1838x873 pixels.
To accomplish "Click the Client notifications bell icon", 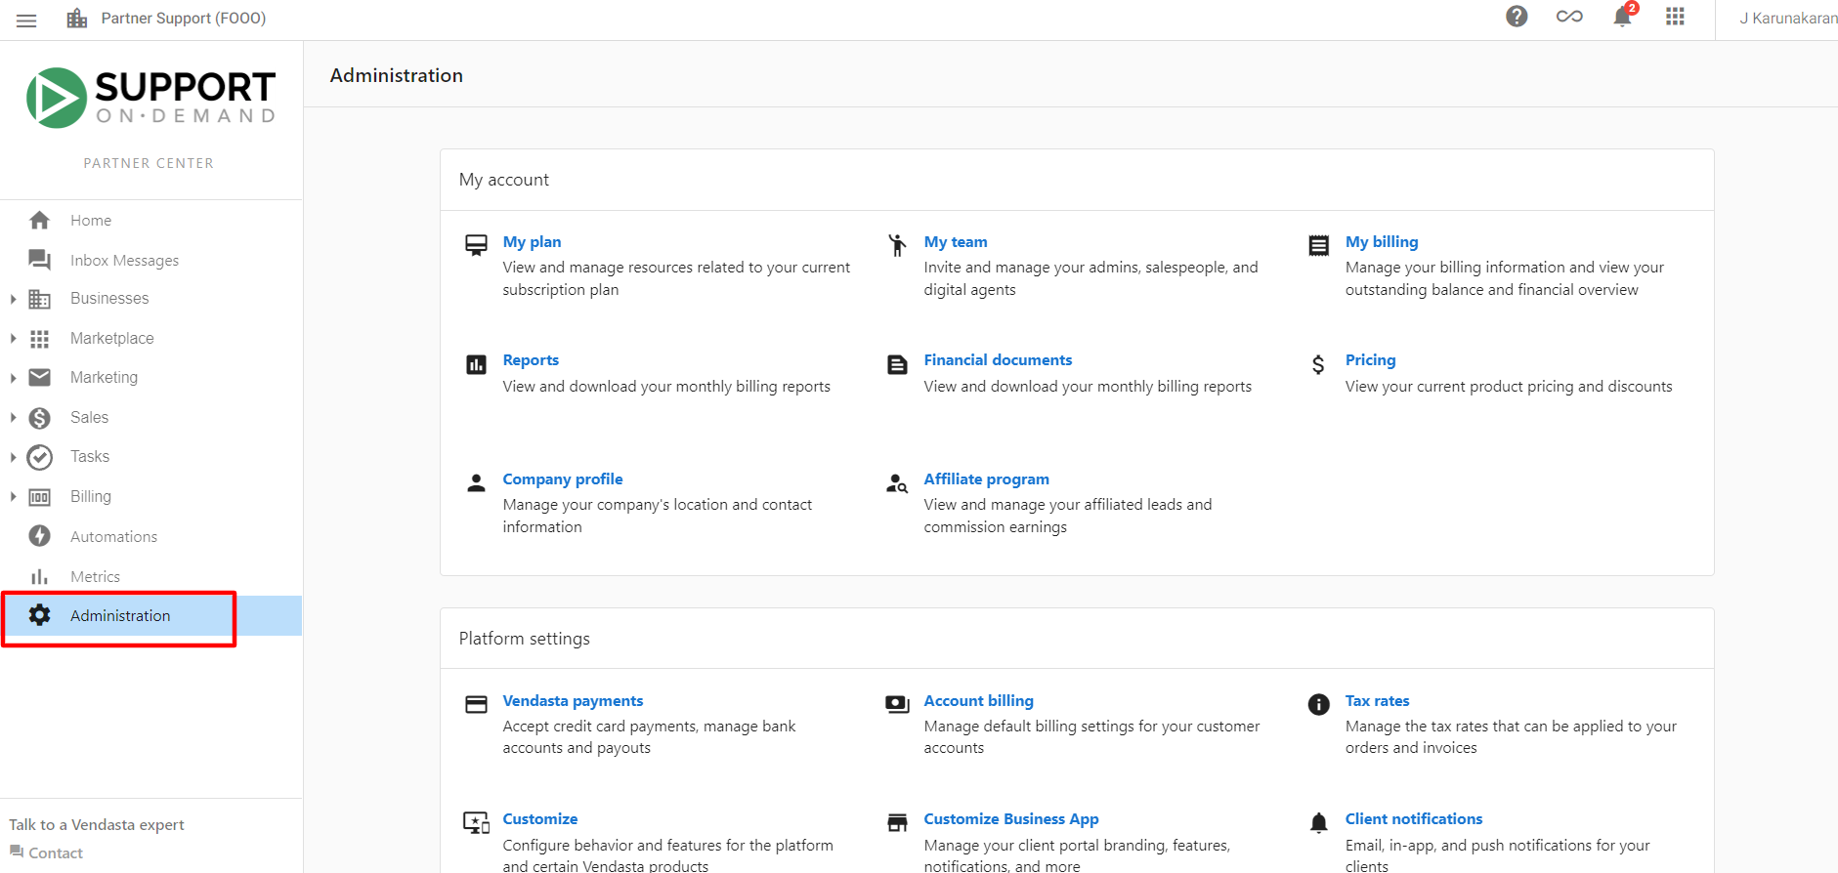I will tap(1318, 823).
